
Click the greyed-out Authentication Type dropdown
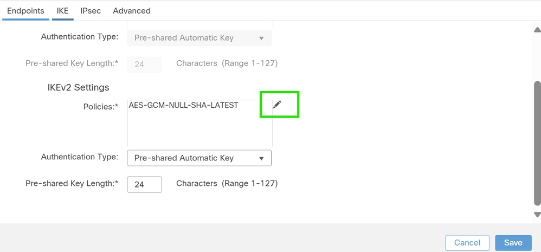pos(199,38)
